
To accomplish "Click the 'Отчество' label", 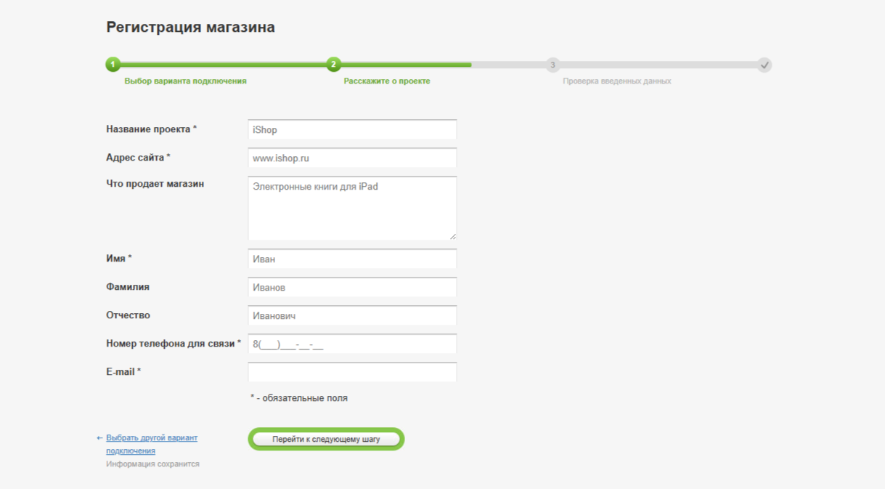I will (128, 315).
